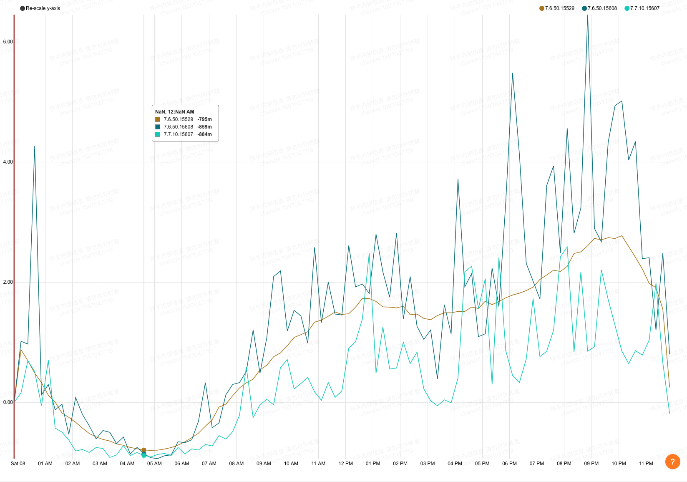Click the 12 PM time axis label
The image size is (687, 482).
point(345,464)
